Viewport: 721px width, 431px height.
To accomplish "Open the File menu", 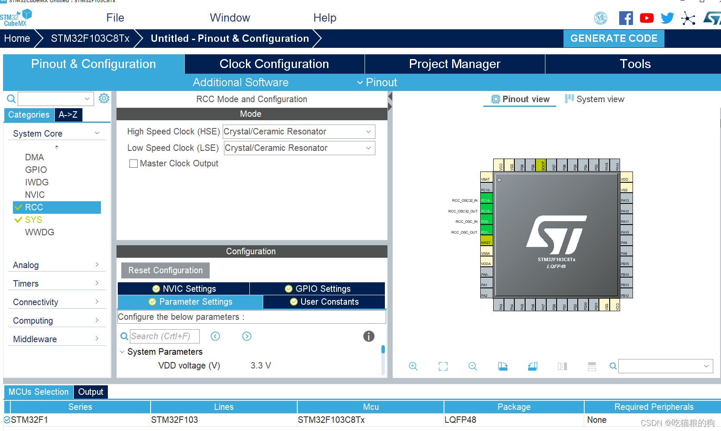I will (115, 18).
